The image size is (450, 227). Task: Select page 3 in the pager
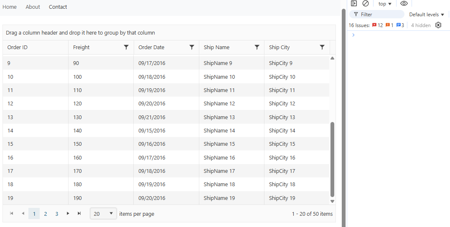pyautogui.click(x=56, y=214)
